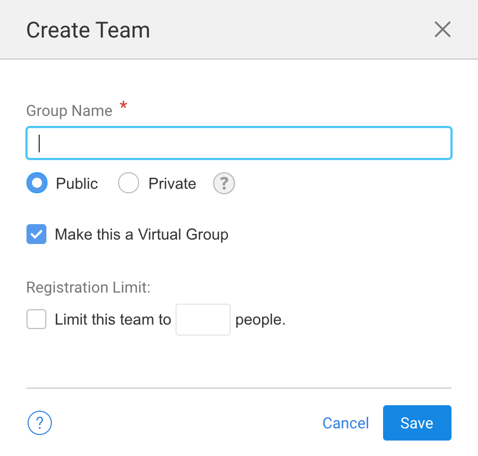This screenshot has width=478, height=456.
Task: Click the "Group Name" field label
Action: click(x=69, y=110)
